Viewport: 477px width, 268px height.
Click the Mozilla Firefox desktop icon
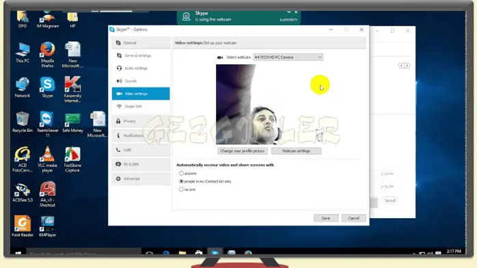pyautogui.click(x=47, y=55)
